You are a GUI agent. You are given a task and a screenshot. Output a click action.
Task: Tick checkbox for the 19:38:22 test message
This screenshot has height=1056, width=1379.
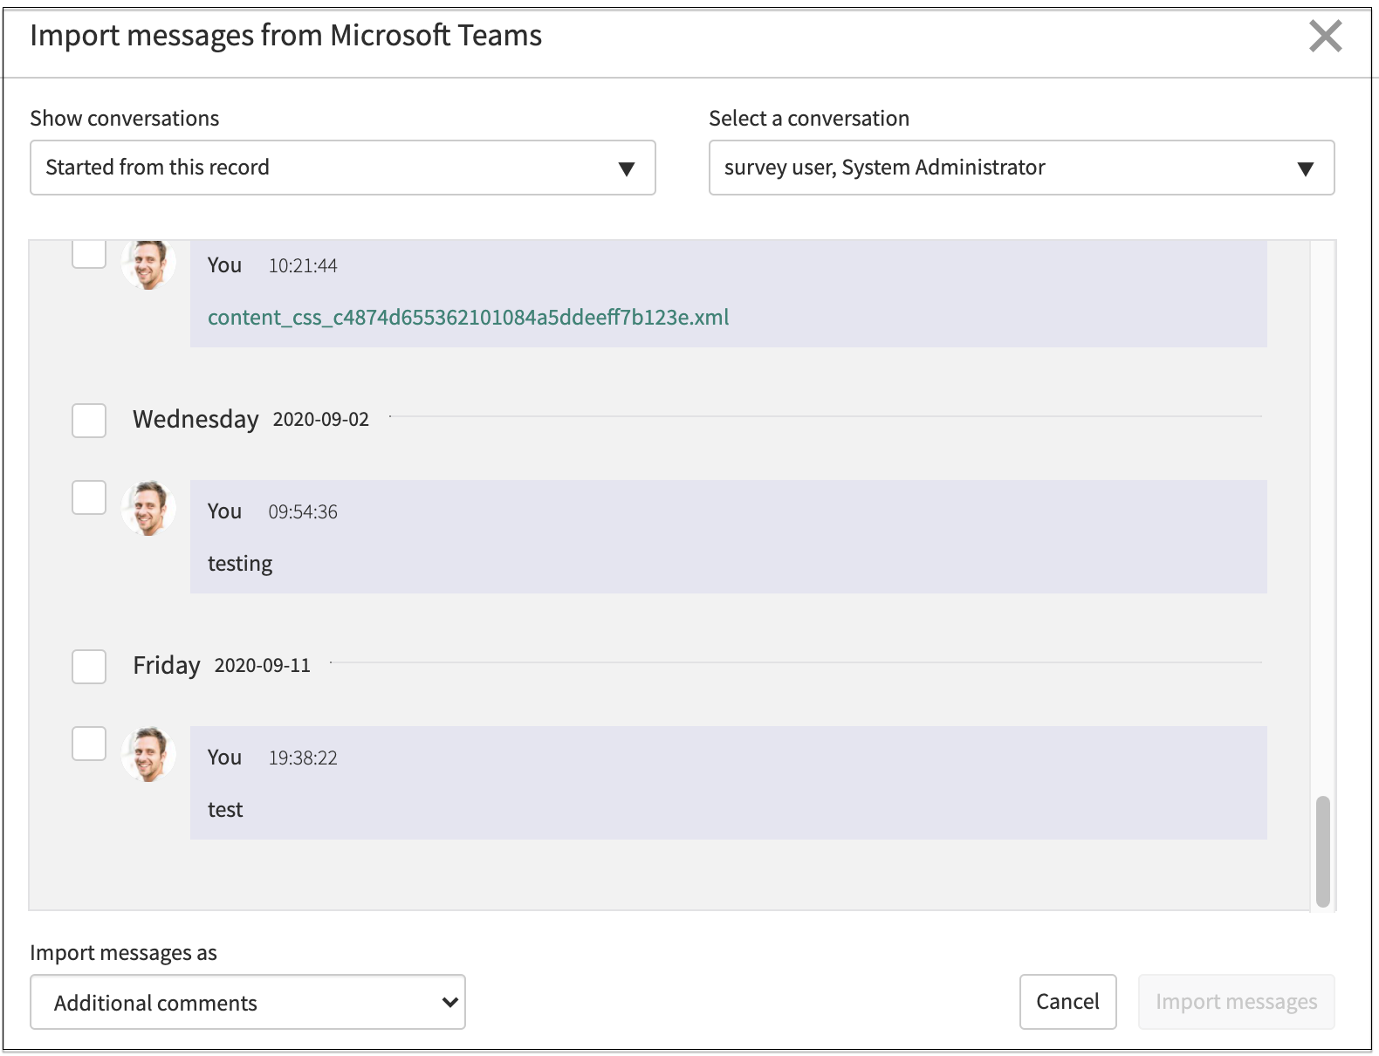tap(89, 744)
